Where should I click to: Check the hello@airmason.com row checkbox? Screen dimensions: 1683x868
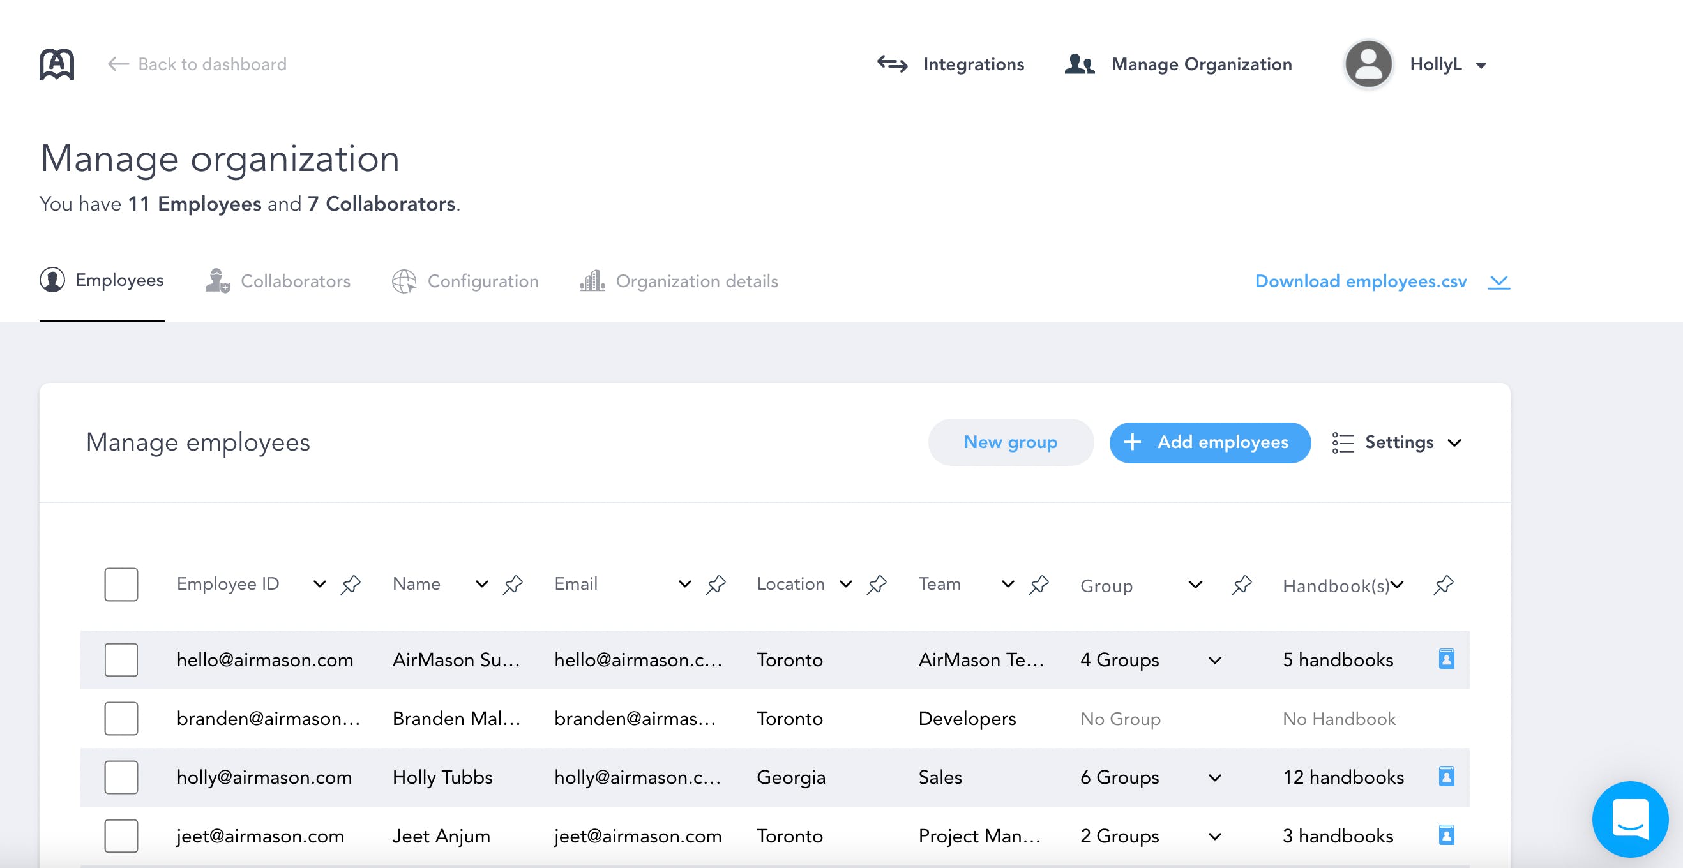coord(121,660)
